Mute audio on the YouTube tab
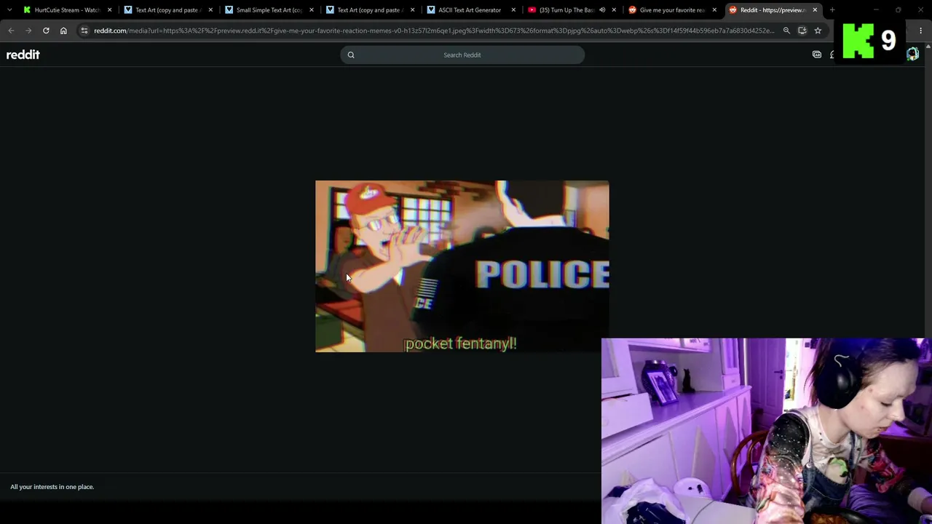This screenshot has height=524, width=932. click(602, 10)
